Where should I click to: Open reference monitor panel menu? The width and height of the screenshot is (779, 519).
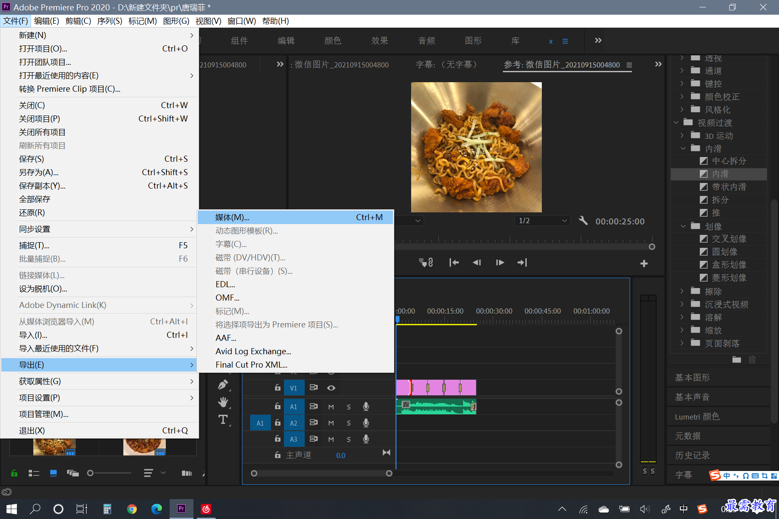point(629,65)
